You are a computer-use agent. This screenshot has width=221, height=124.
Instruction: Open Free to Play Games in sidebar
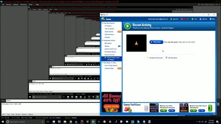[x=111, y=65]
